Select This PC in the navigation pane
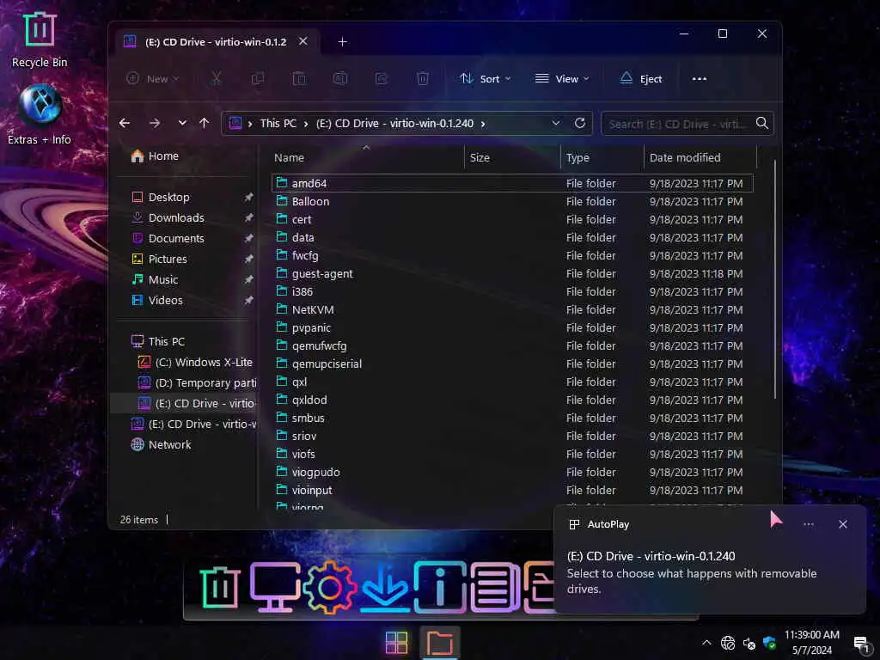 [158, 341]
